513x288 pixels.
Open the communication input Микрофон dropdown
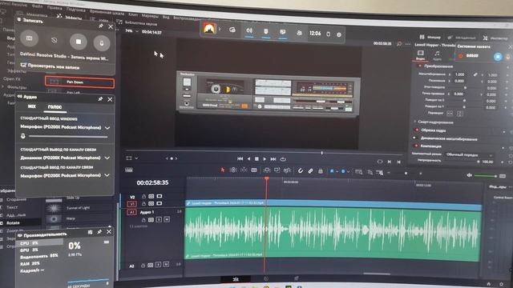[x=65, y=175]
